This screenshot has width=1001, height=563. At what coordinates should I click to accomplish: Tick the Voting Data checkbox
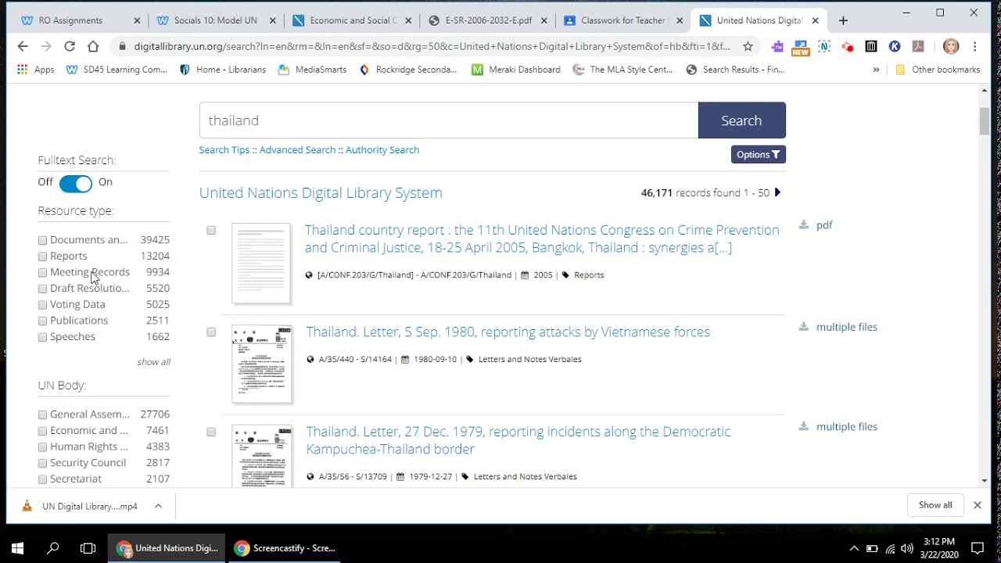point(43,305)
